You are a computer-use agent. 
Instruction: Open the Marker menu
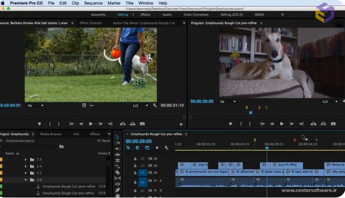point(114,3)
